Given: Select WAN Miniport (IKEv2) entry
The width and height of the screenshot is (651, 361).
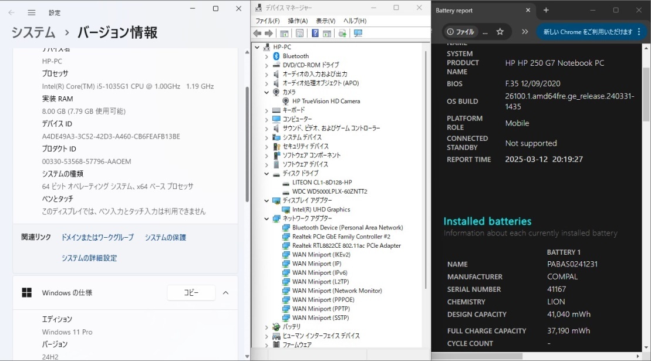Looking at the screenshot, I should tap(321, 255).
